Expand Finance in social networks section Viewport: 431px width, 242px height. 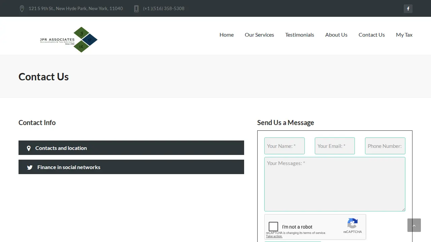click(131, 167)
